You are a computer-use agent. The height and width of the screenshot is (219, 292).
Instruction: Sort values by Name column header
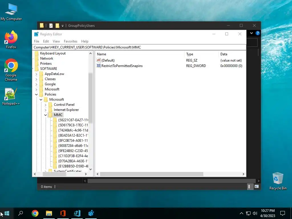(140, 54)
